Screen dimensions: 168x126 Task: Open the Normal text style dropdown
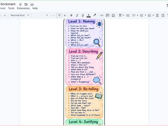tap(20, 15)
